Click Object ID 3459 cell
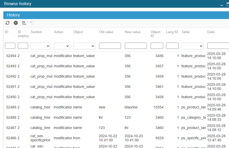The width and height of the screenshot is (229, 148). (159, 76)
